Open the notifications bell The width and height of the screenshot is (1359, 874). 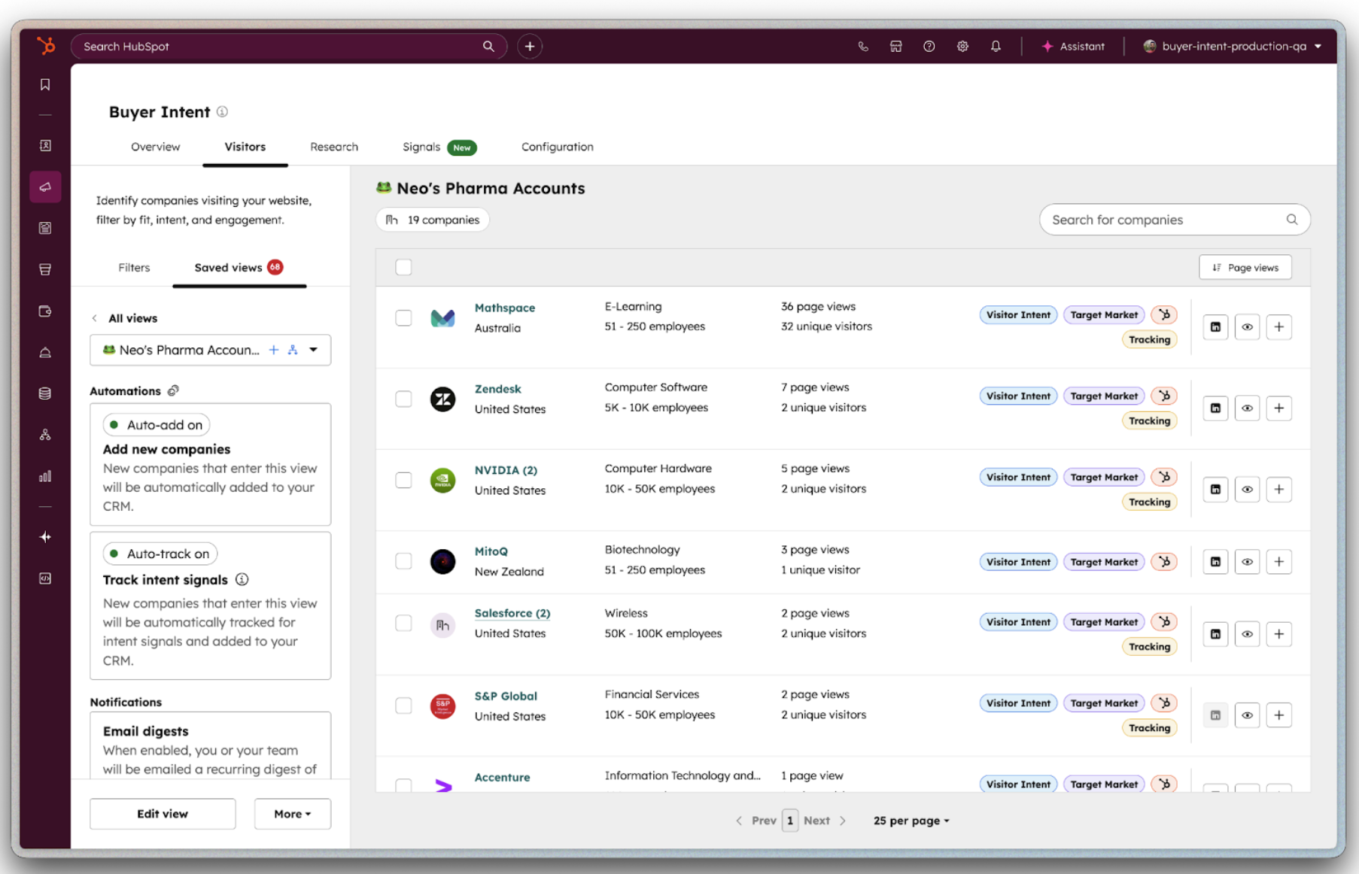point(996,47)
